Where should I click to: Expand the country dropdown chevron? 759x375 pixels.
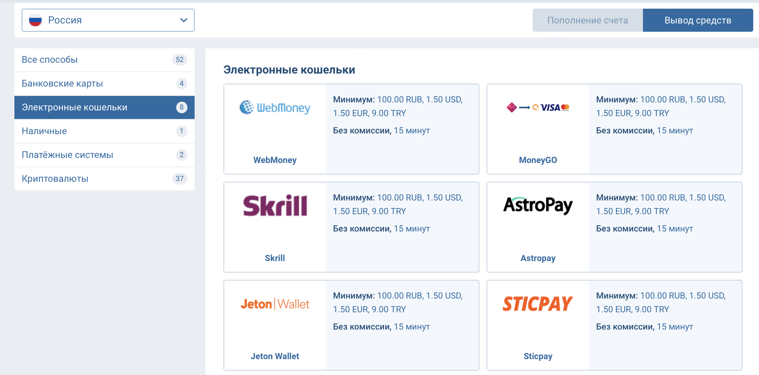[x=183, y=20]
